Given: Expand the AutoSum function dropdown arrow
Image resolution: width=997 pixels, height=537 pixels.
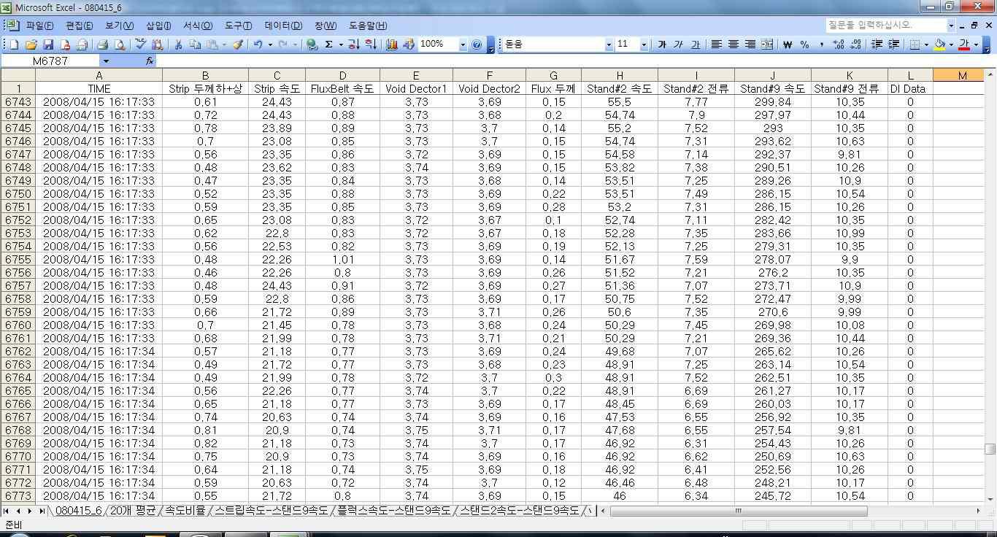Looking at the screenshot, I should point(340,45).
